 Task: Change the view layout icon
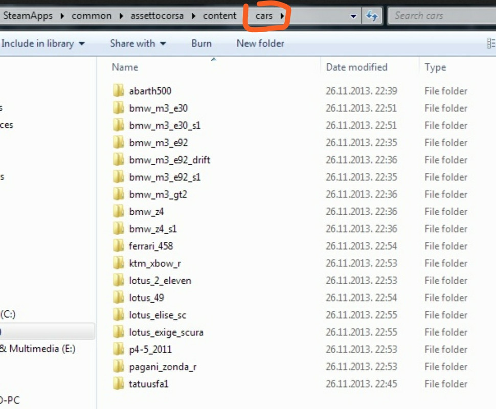[491, 43]
